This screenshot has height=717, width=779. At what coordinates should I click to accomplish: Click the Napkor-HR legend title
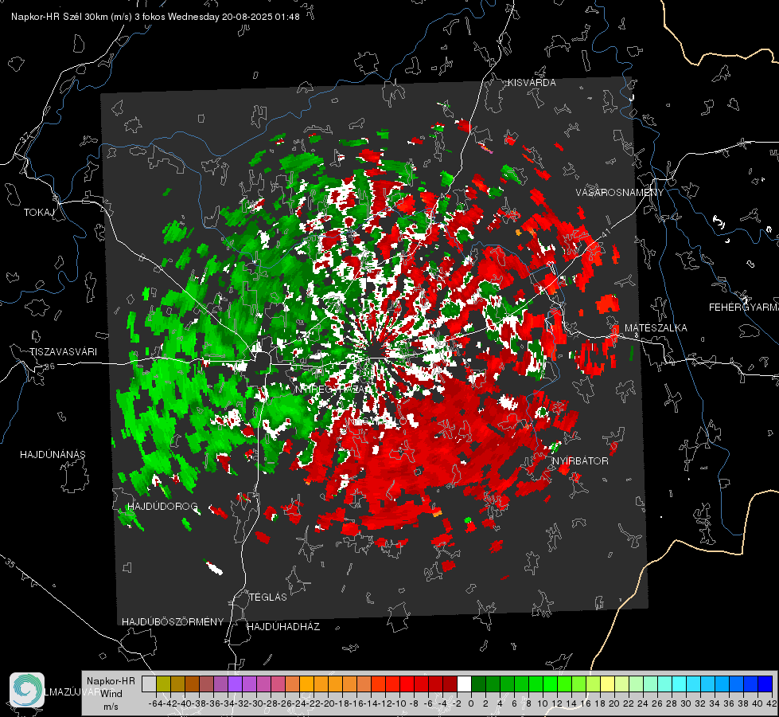click(x=111, y=681)
